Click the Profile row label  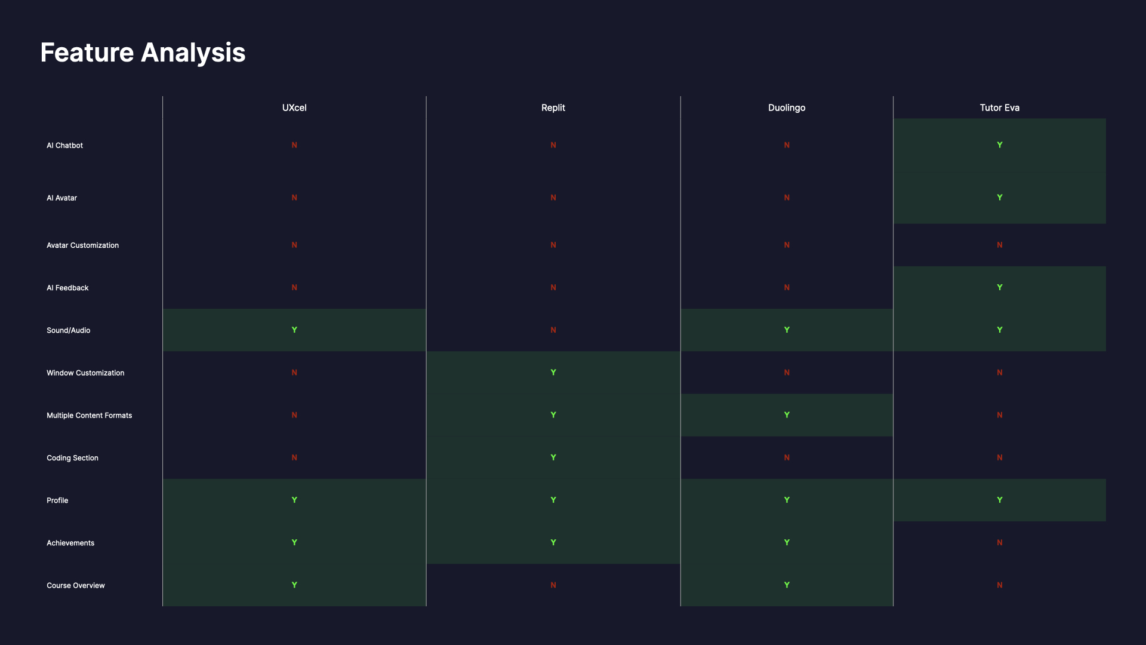pos(57,500)
